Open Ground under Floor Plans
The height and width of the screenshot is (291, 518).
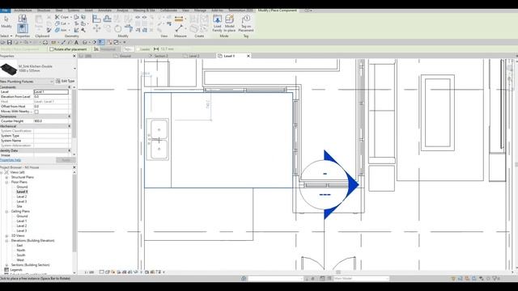pyautogui.click(x=22, y=187)
